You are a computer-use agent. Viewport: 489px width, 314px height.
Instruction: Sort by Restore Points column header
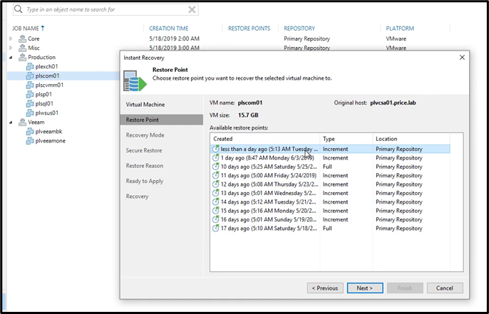250,28
